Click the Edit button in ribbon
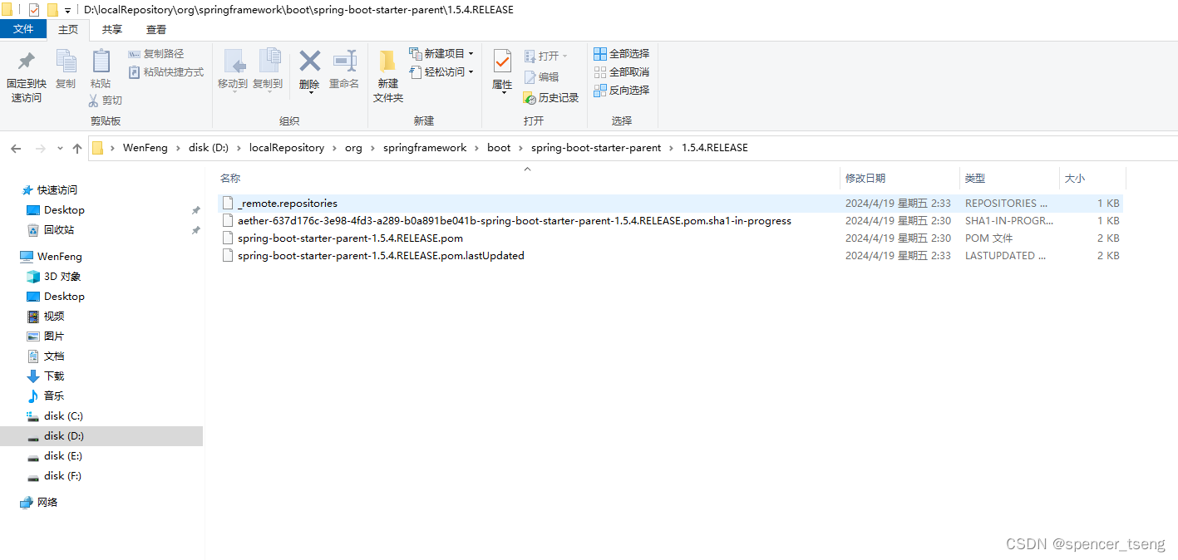 [541, 76]
